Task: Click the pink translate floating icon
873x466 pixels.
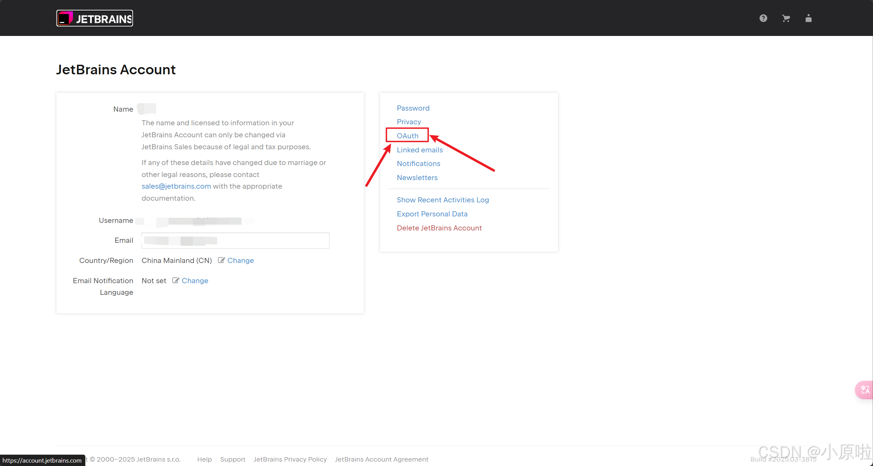Action: 864,390
